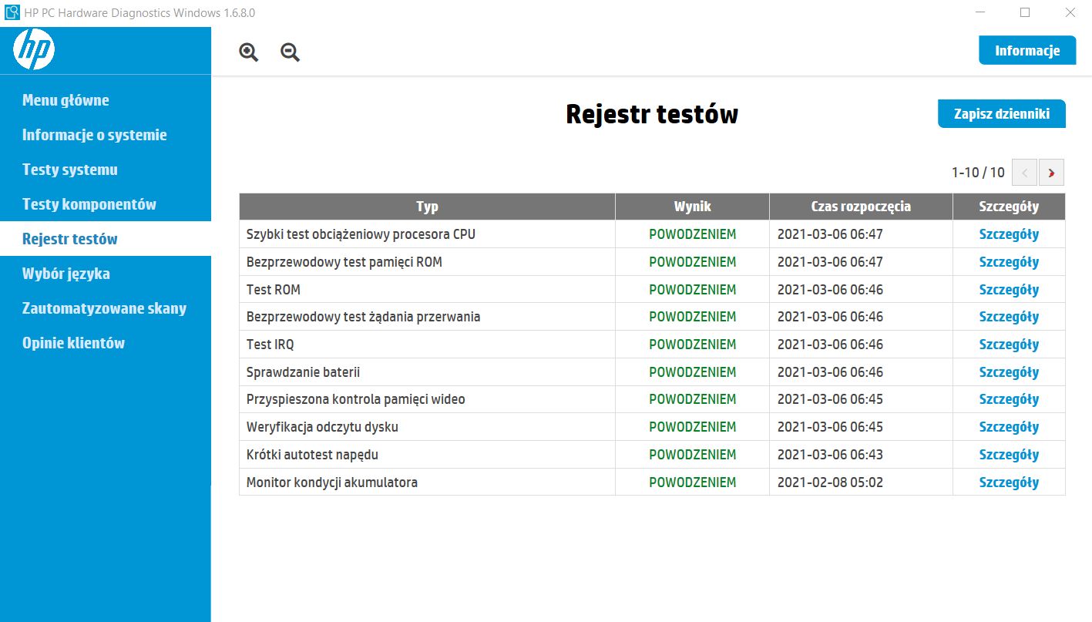Click Zapisz dzienniki to save logs
This screenshot has height=622, width=1092.
[1002, 113]
